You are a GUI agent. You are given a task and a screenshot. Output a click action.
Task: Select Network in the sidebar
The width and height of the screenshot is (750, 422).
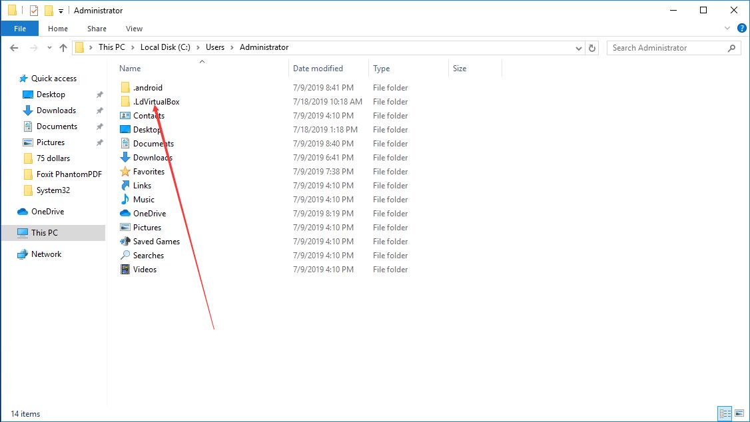pos(47,254)
